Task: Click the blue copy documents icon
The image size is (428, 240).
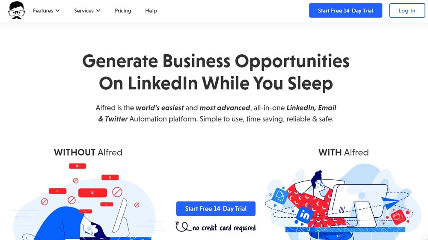Action: click(280, 196)
